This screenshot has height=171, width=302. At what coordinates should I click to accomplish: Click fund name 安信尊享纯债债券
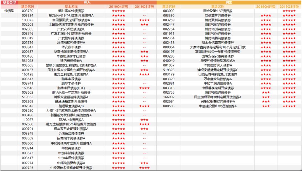click(x=218, y=16)
